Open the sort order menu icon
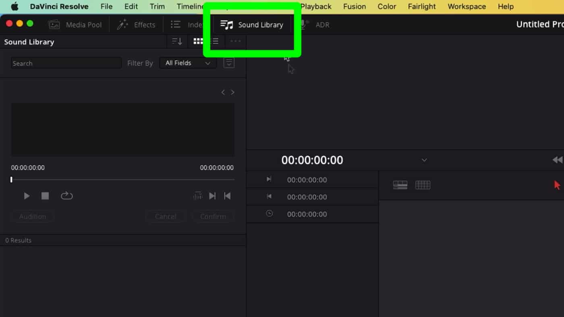This screenshot has height=317, width=564. 177,41
